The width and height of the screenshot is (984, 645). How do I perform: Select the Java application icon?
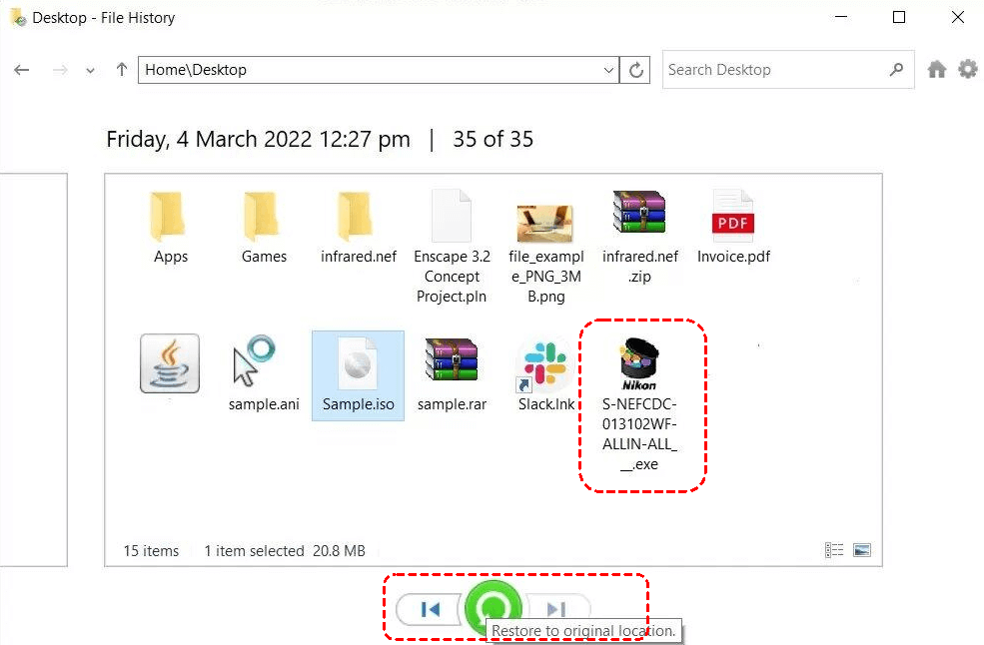pos(170,363)
